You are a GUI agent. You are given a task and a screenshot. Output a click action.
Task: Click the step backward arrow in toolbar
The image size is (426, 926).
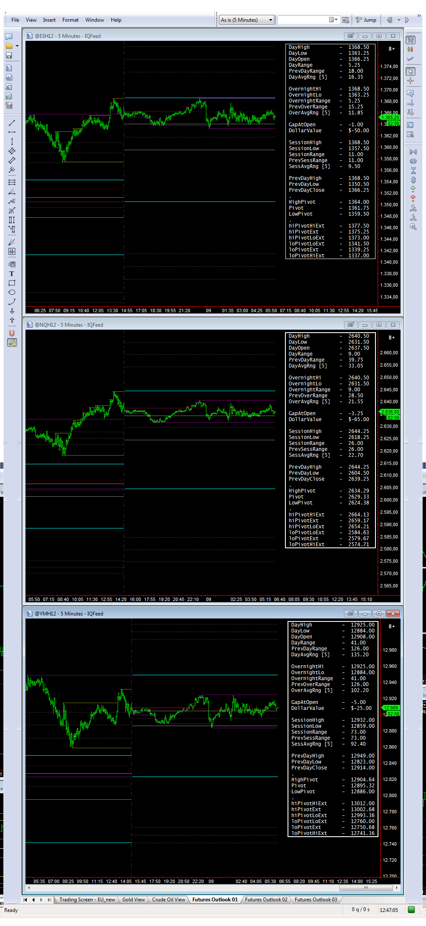[x=389, y=20]
